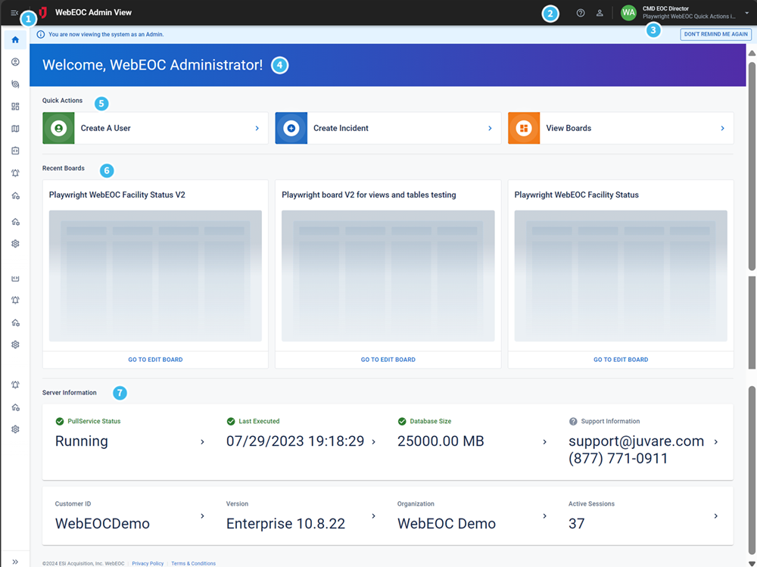The height and width of the screenshot is (567, 757).
Task: Open the dashboard grid icon in the sidebar
Action: click(14, 106)
